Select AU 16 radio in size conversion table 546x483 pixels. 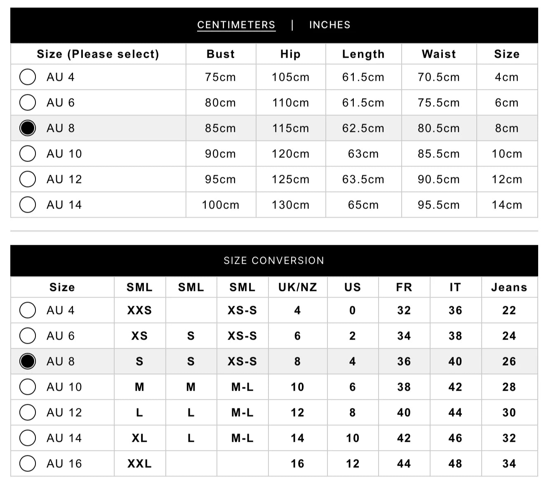pyautogui.click(x=28, y=464)
